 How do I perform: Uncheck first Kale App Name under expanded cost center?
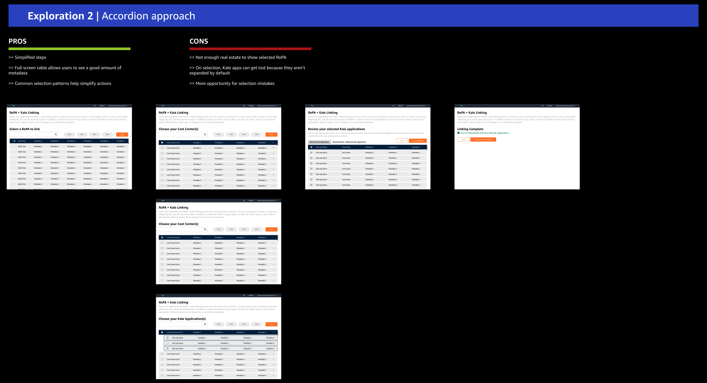(x=167, y=338)
